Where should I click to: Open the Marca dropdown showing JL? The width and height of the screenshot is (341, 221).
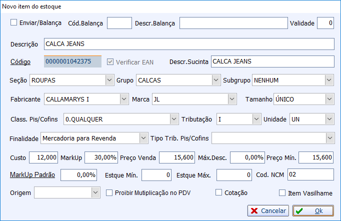pos(231,99)
